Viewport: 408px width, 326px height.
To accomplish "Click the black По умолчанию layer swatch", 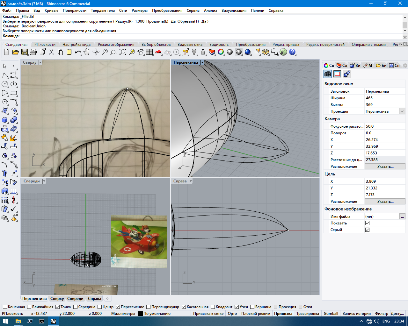I will tap(140, 314).
